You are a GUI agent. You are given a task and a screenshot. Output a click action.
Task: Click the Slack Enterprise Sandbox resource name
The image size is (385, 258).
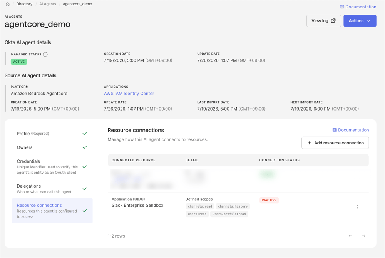137,205
